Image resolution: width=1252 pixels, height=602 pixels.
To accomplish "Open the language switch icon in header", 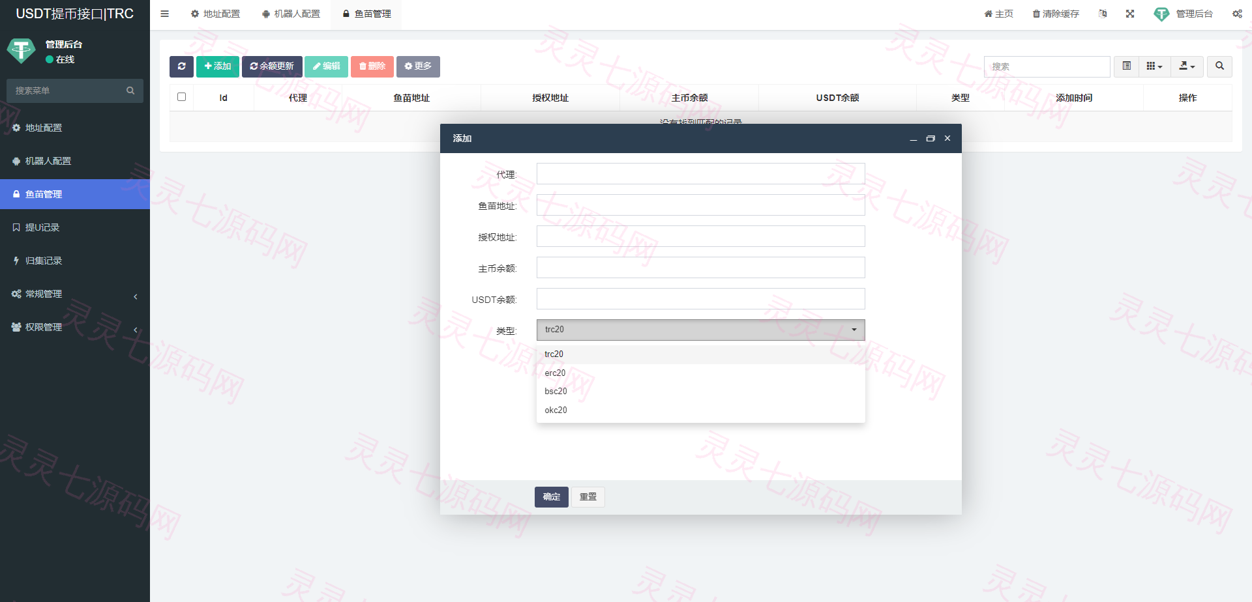I will [x=1103, y=14].
